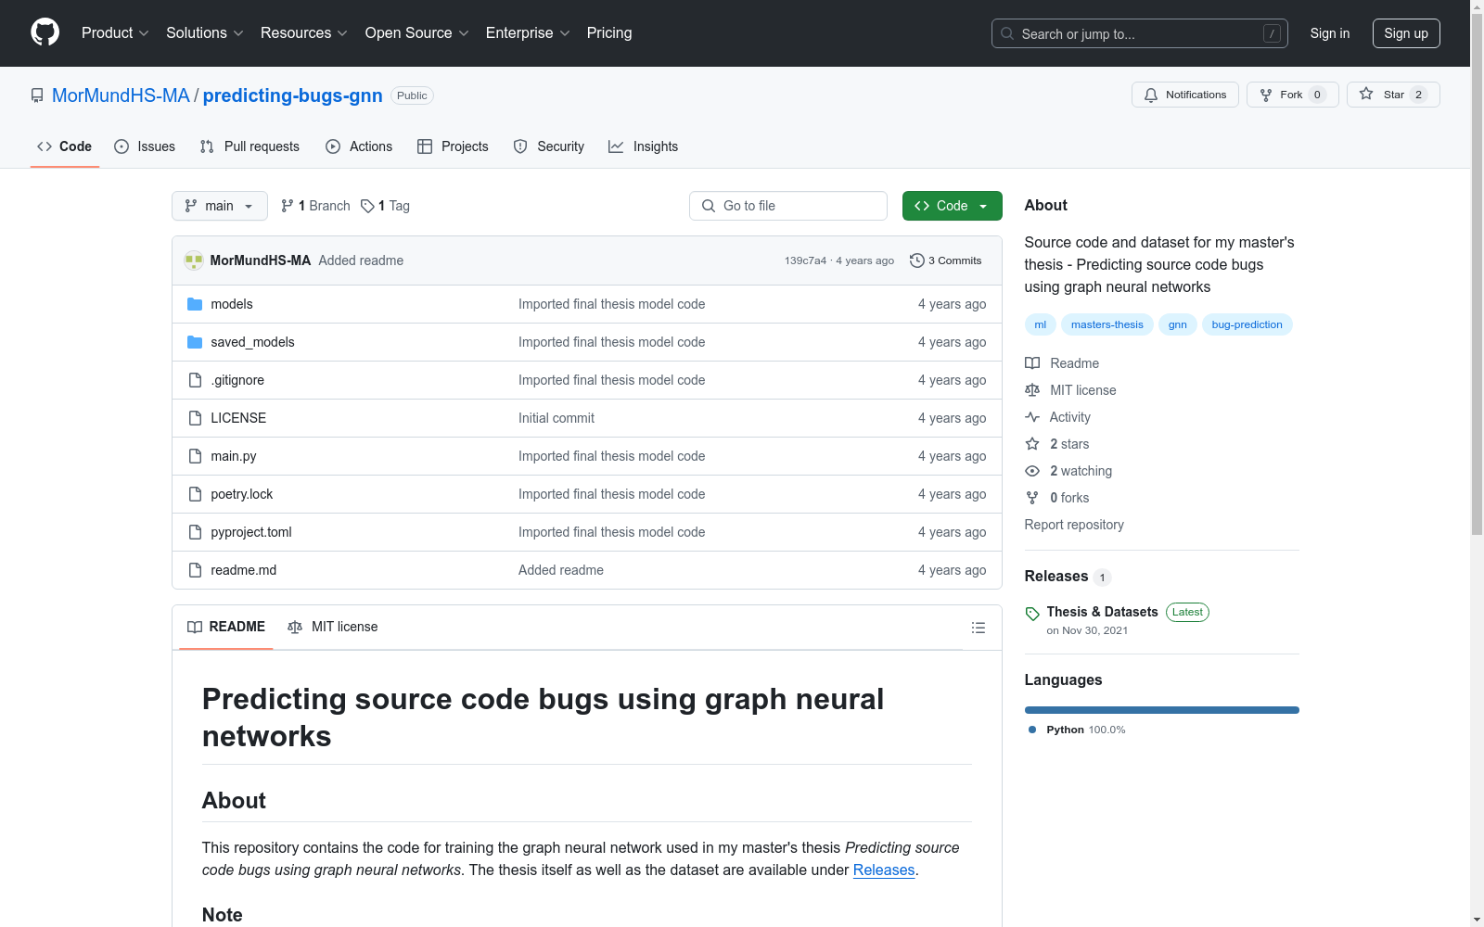The image size is (1484, 927).
Task: Switch to the MIT license tab in file viewer
Action: coord(333,627)
